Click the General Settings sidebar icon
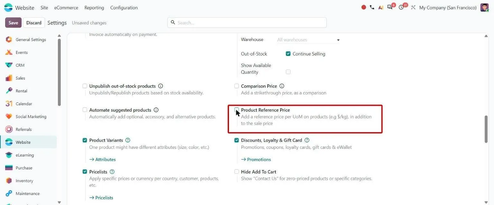This screenshot has width=494, height=205. pyautogui.click(x=9, y=39)
